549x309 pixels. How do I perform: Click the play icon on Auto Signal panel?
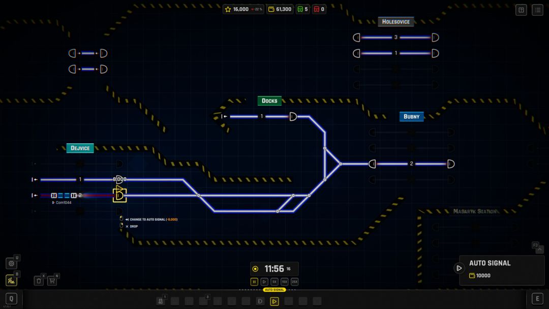pos(459,268)
